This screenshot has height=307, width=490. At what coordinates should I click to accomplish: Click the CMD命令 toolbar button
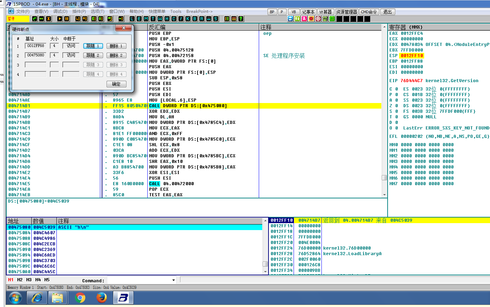(369, 12)
